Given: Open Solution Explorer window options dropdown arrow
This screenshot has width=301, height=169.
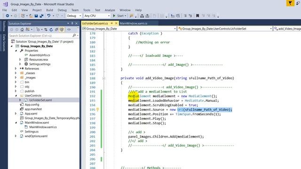Looking at the screenshot, I should tap(68, 23).
